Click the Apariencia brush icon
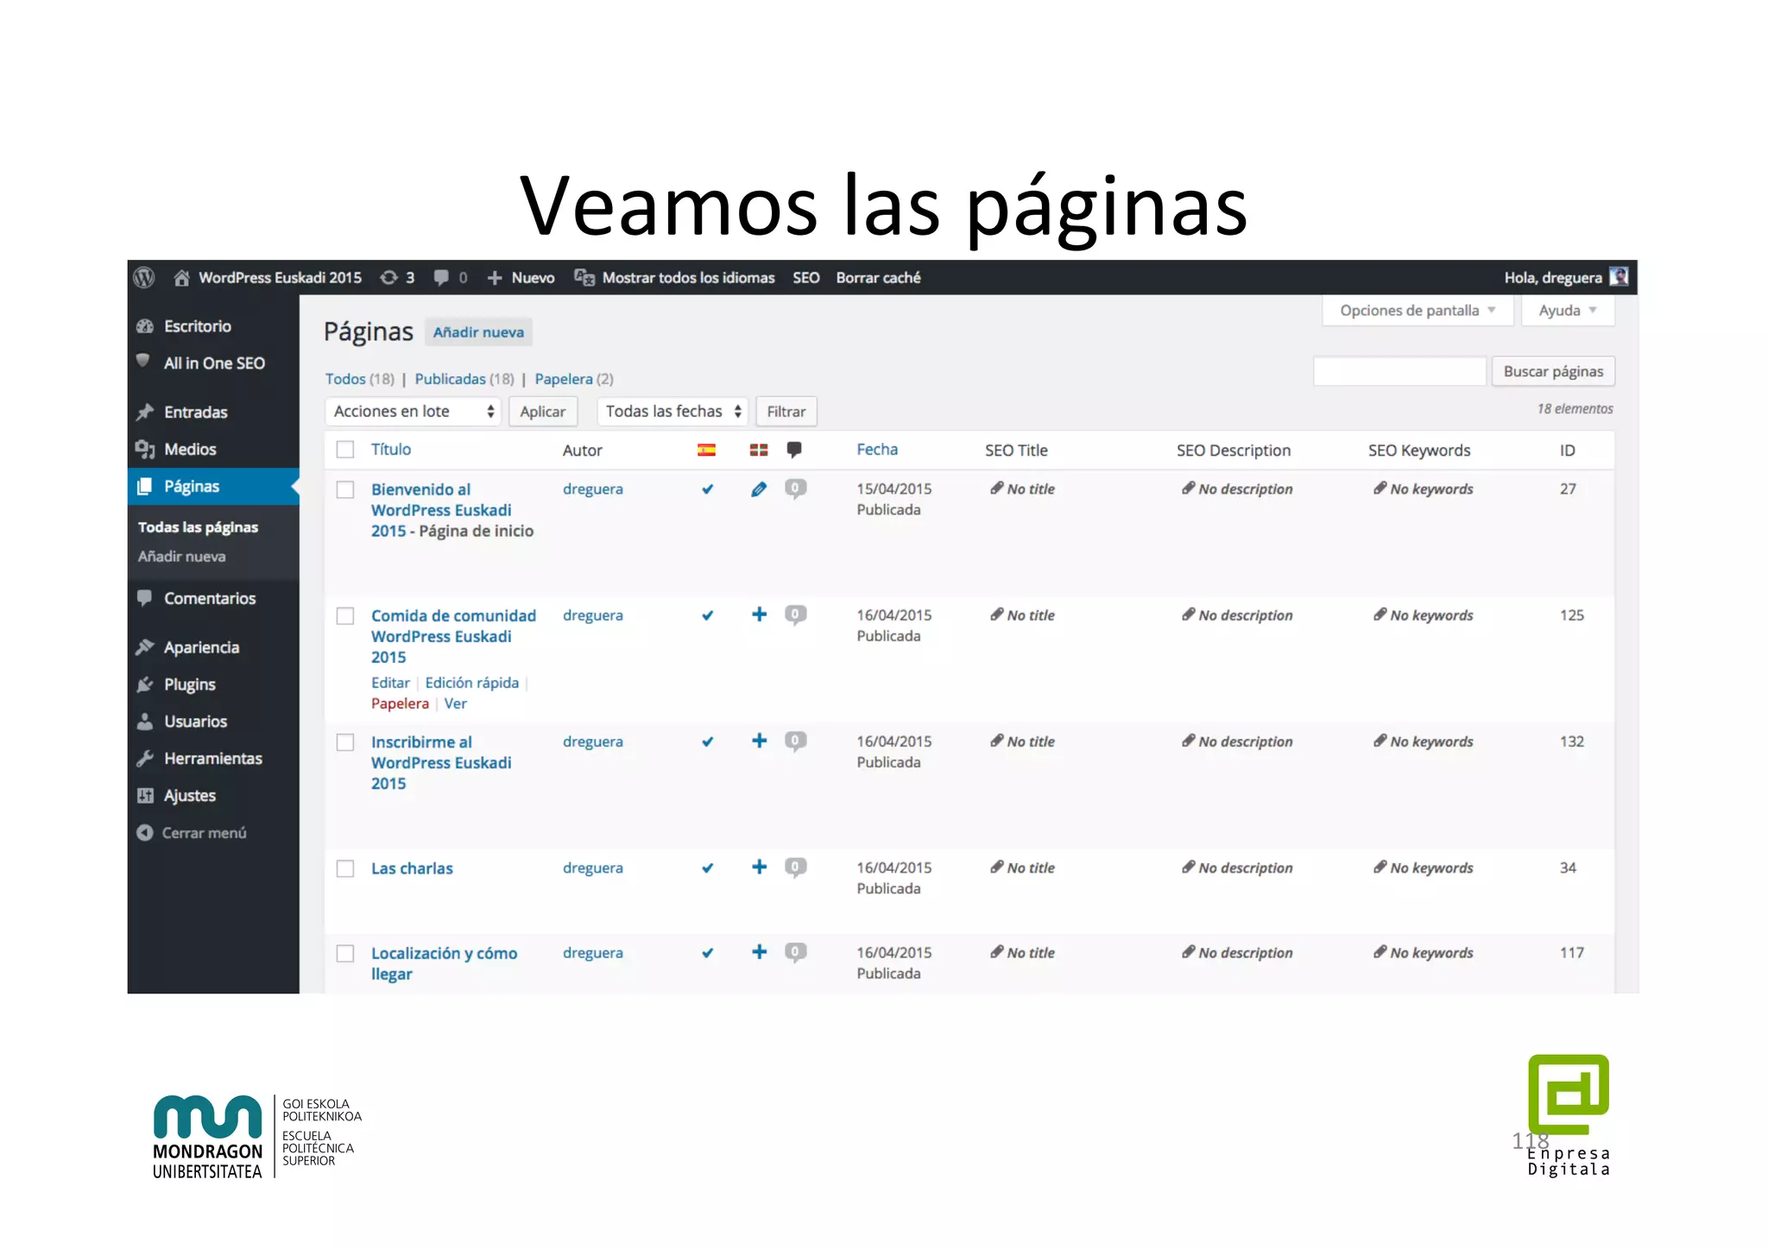The height and width of the screenshot is (1249, 1768). 145,647
